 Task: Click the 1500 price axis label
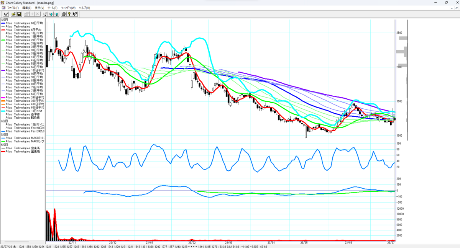point(399,101)
